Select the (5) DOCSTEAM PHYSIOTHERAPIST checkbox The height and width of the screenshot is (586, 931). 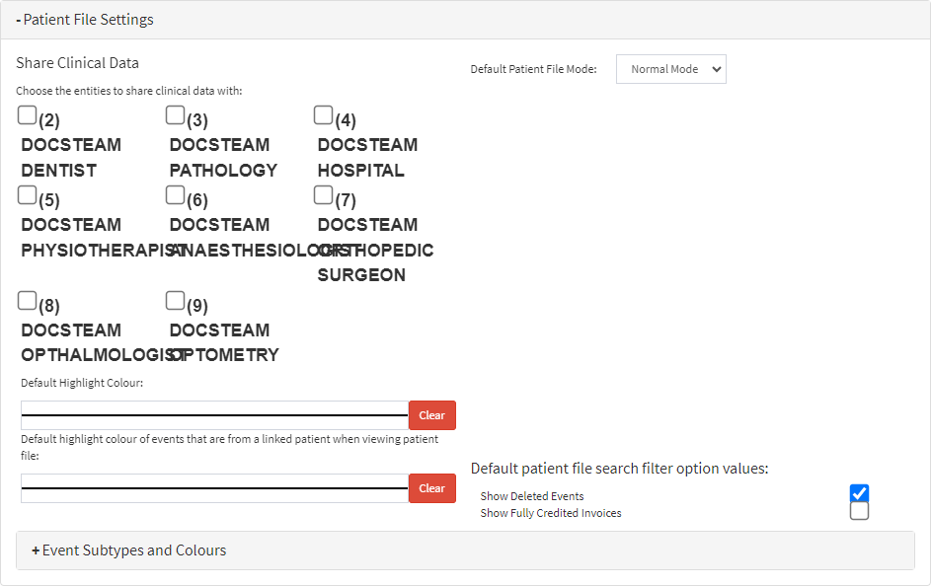[27, 195]
